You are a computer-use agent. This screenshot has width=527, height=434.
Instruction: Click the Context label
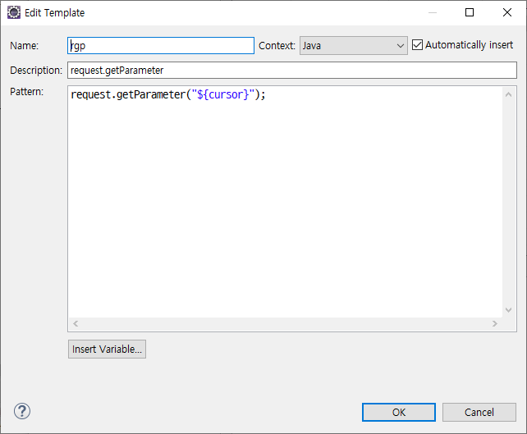pyautogui.click(x=277, y=45)
